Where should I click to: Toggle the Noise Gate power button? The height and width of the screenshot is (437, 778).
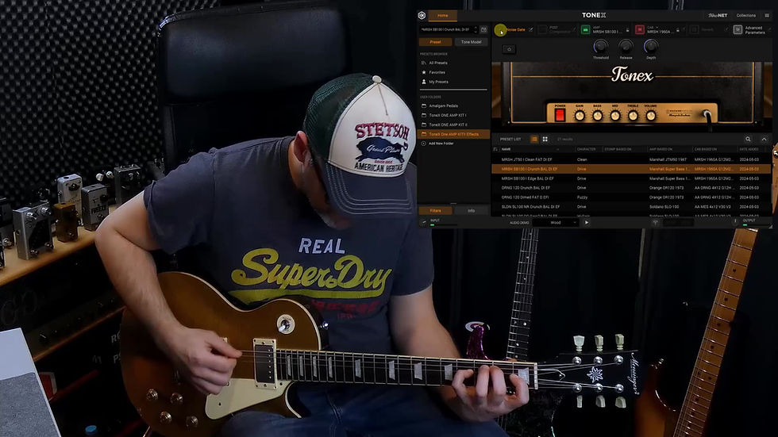500,30
